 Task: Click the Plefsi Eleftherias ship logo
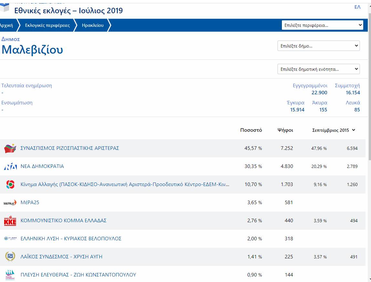[10, 275]
